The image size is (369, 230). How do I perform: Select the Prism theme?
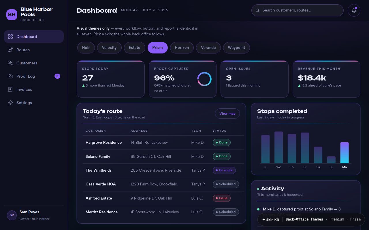157,48
